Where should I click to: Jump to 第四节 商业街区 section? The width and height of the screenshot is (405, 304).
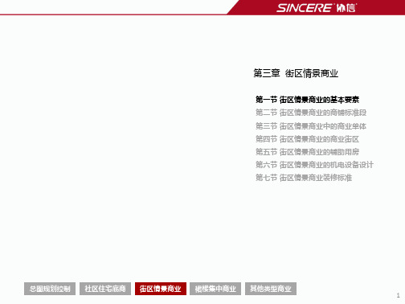(x=307, y=139)
